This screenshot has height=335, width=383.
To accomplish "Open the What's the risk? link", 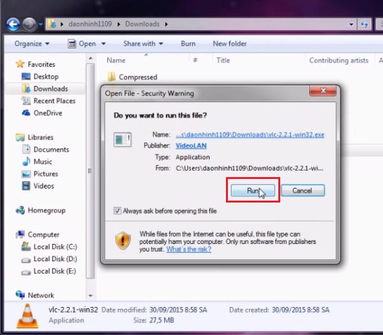I will (188, 249).
